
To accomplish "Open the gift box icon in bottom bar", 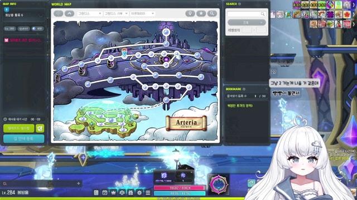I will [x=131, y=193].
